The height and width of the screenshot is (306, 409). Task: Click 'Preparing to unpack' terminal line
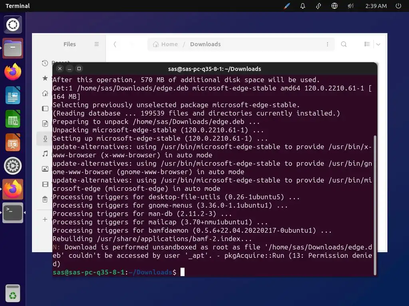(x=156, y=122)
